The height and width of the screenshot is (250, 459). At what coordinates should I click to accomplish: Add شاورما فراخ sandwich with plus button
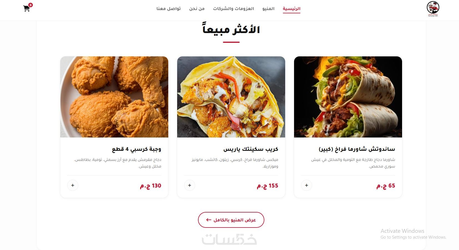306,185
